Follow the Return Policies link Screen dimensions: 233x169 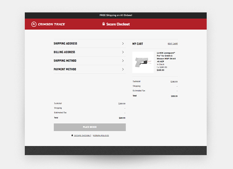point(101,135)
